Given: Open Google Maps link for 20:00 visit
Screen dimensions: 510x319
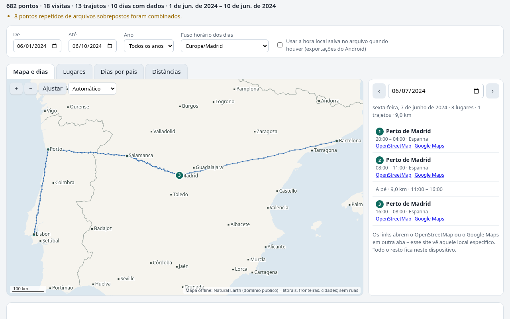Looking at the screenshot, I should pyautogui.click(x=429, y=146).
